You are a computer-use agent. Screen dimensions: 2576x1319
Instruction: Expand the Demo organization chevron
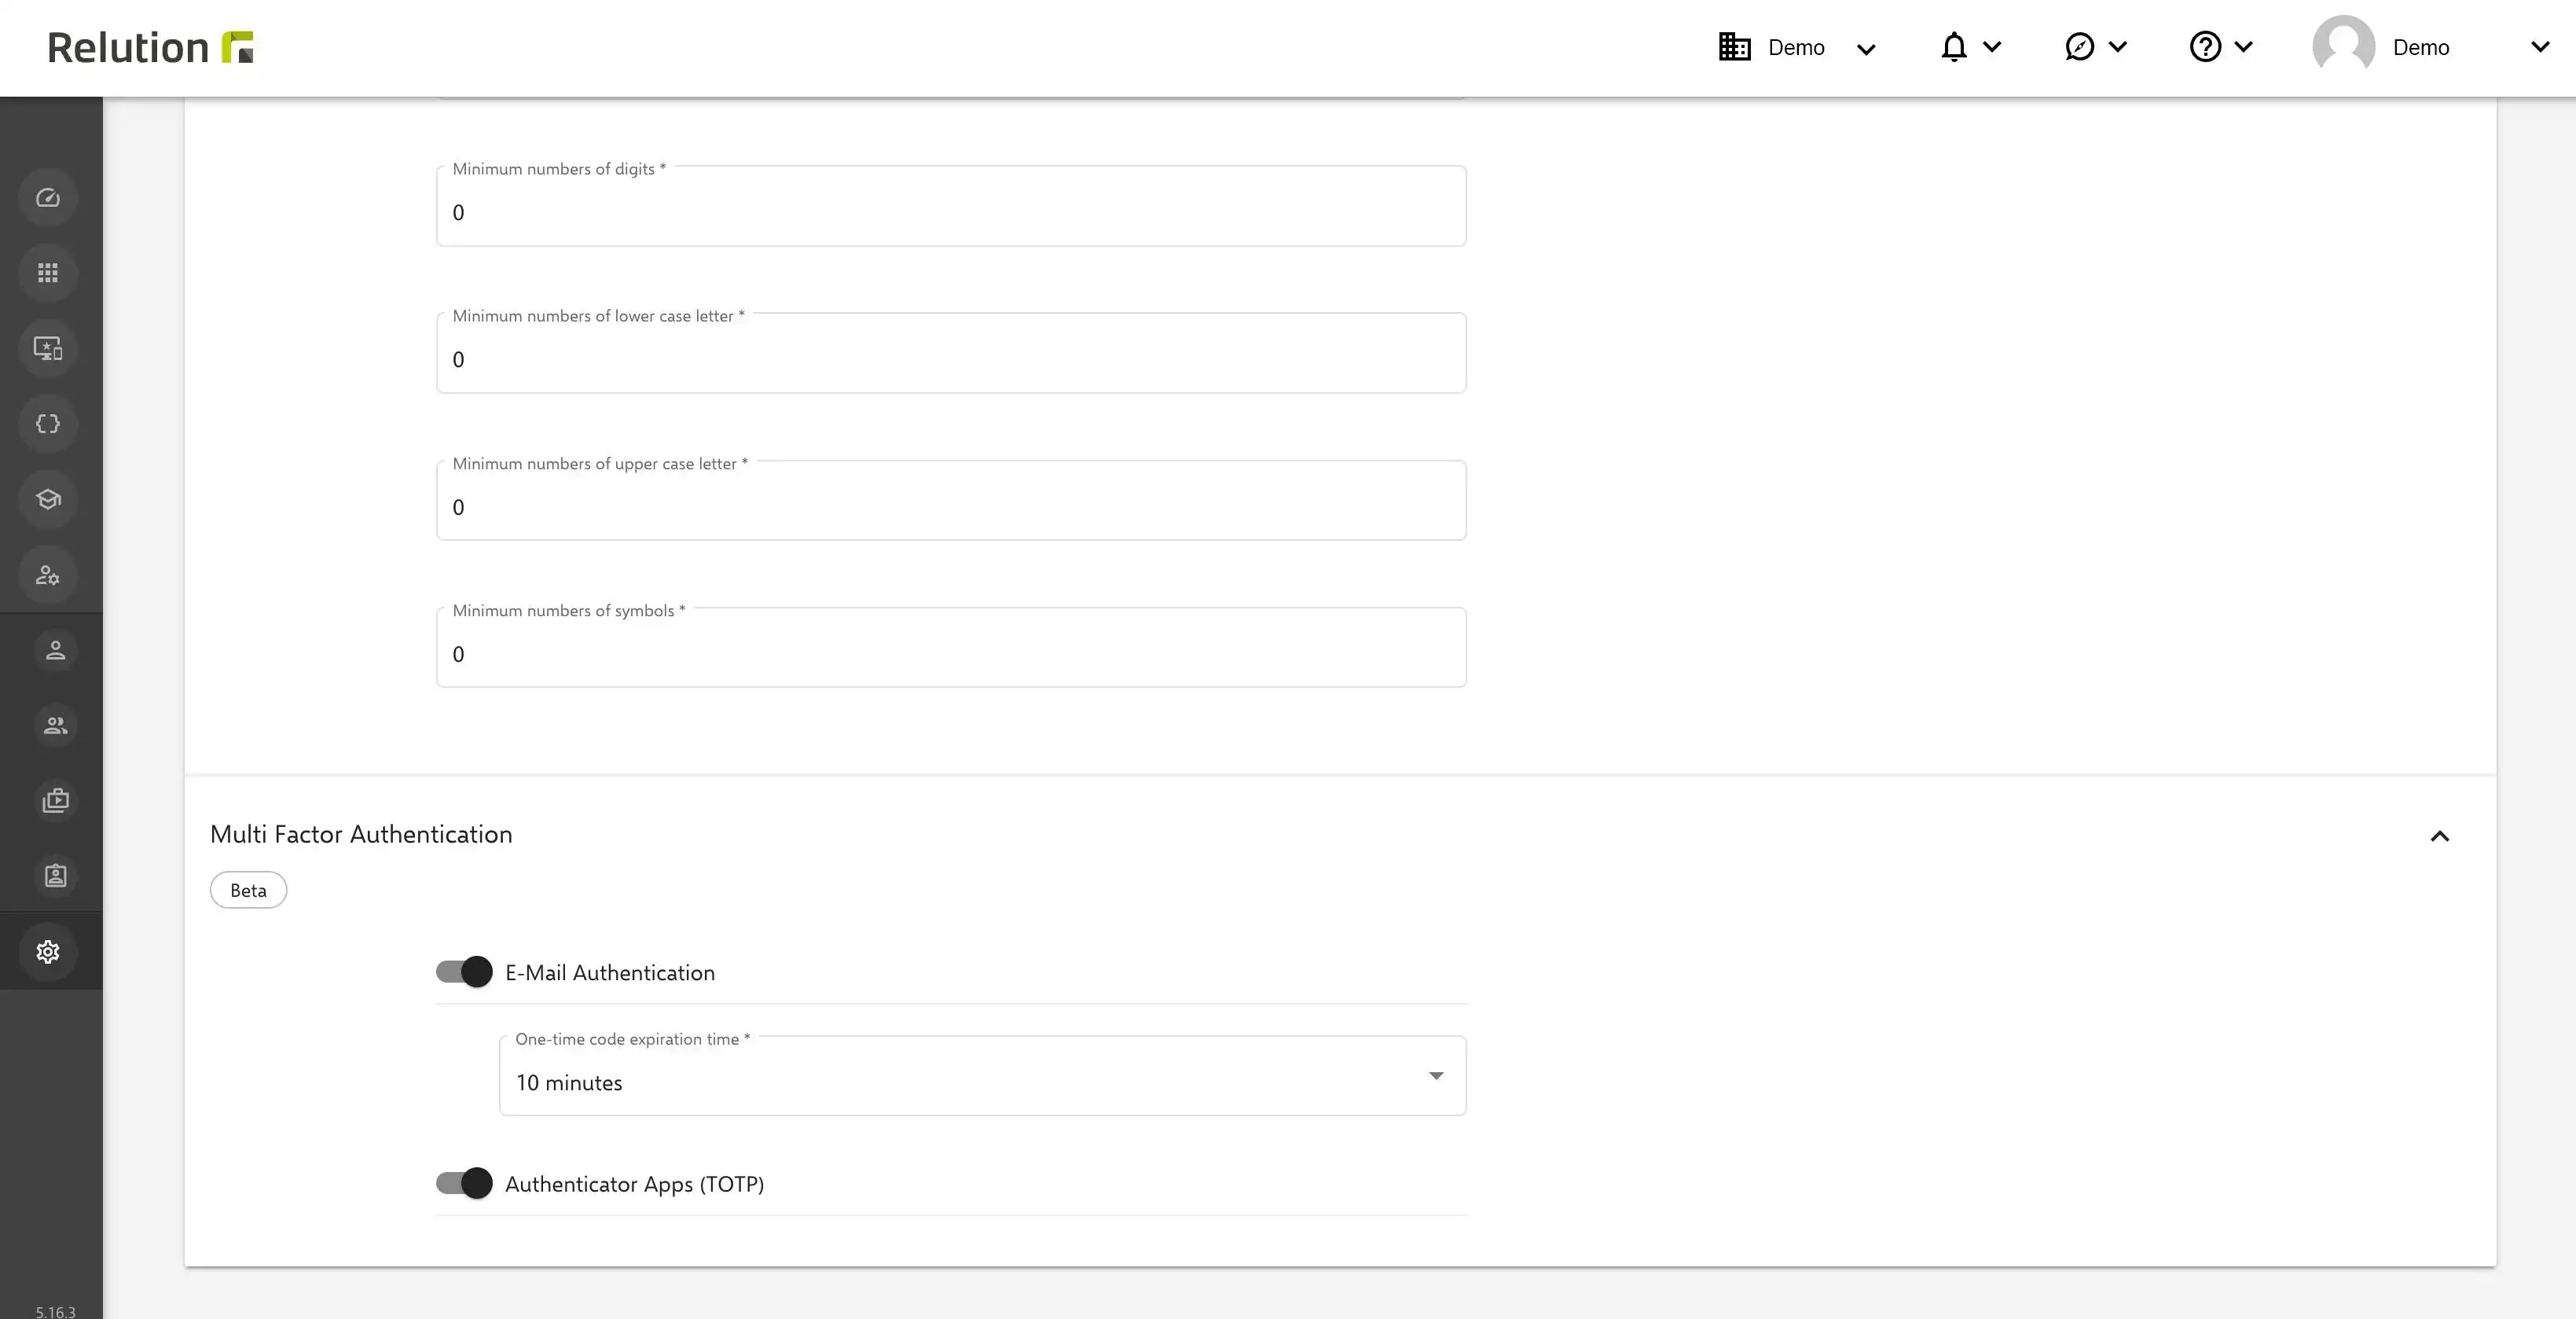[x=1866, y=48]
